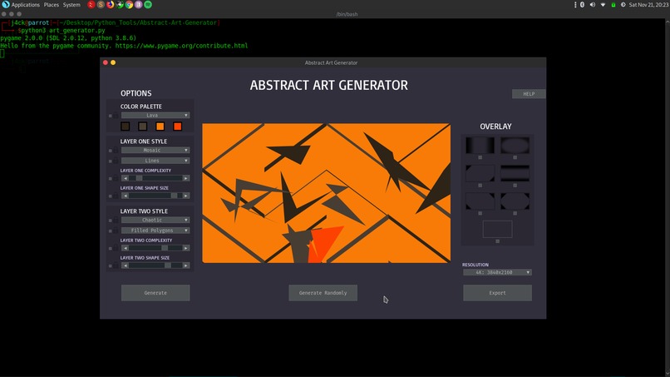Select the horizontal edge gradient overlay thumbnail

coord(480,145)
